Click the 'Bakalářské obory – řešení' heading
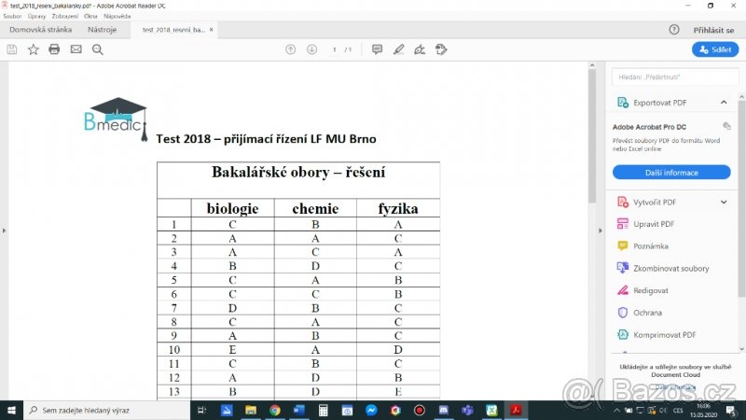 298,172
